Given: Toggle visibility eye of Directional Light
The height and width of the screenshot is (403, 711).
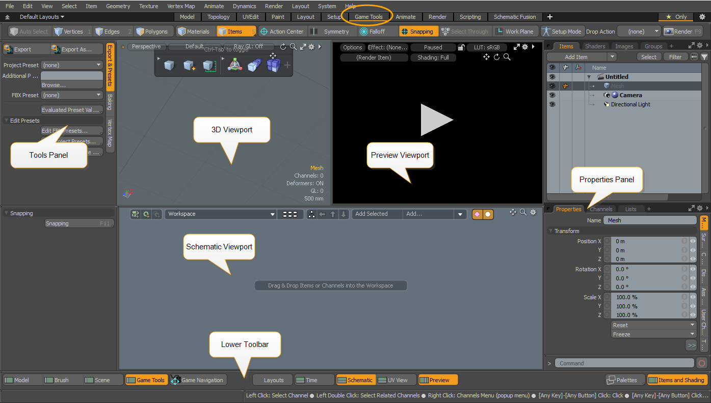Looking at the screenshot, I should point(551,104).
